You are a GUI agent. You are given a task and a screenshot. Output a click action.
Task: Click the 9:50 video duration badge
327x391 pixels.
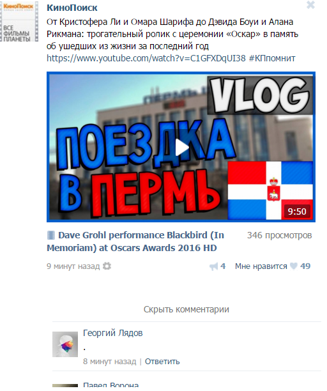[x=297, y=211]
